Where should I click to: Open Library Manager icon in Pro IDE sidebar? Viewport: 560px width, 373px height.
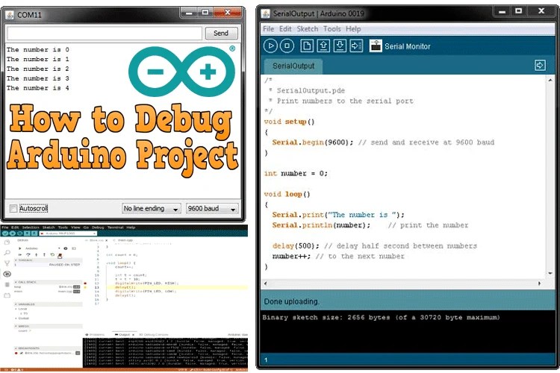(x=7, y=295)
